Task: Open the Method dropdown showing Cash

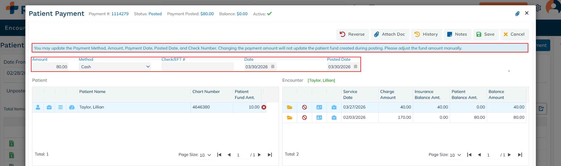Action: click(x=115, y=67)
